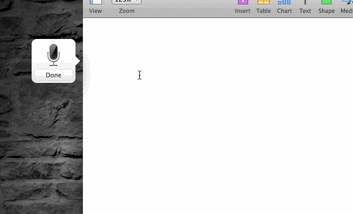Select the Text tool icon
Screen dimensions: 353x214
(x=305, y=2)
